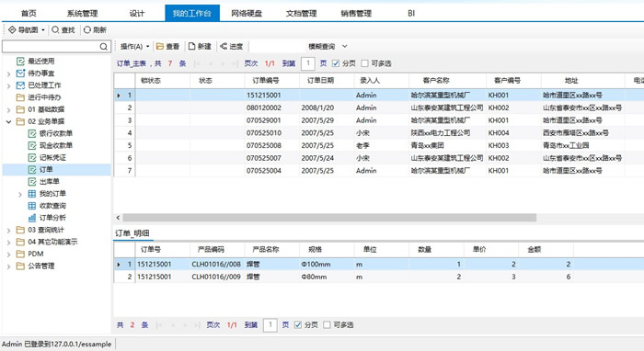Viewport: 644px width, 351px height.
Task: Toggle 分页 checkbox in bottom pager
Action: point(298,324)
